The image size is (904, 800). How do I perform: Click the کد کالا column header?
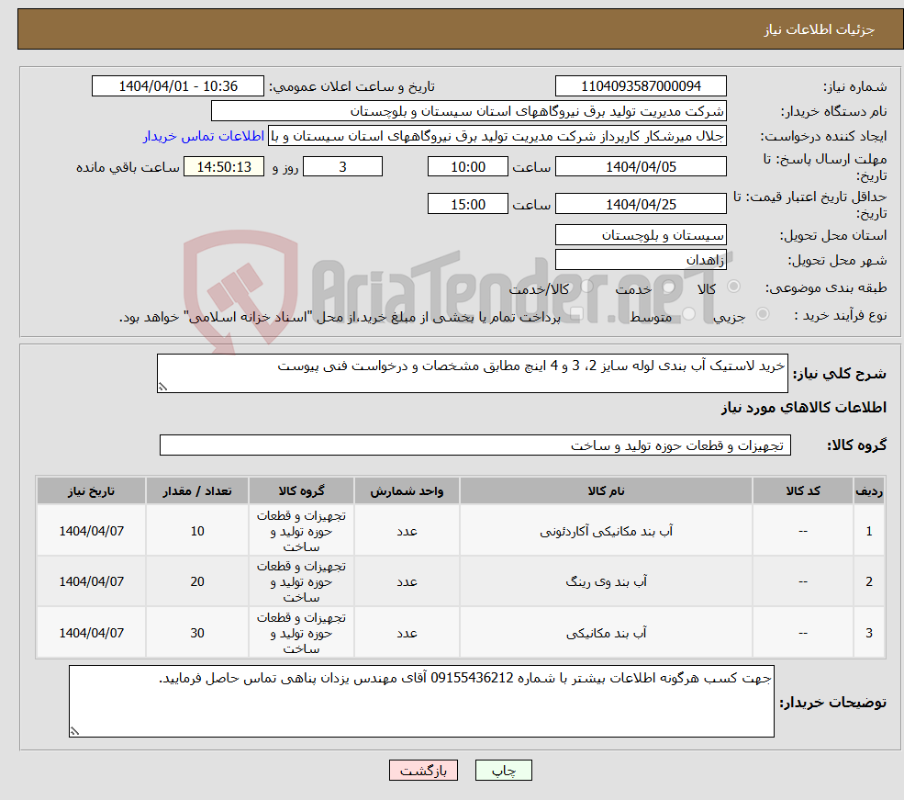[802, 490]
